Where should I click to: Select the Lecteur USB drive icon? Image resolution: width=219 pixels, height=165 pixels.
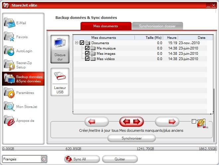(60, 82)
